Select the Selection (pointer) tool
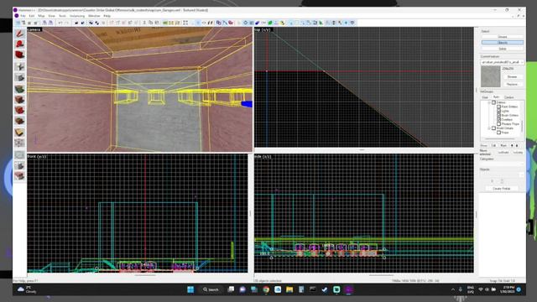This screenshot has width=537, height=302. (19, 34)
